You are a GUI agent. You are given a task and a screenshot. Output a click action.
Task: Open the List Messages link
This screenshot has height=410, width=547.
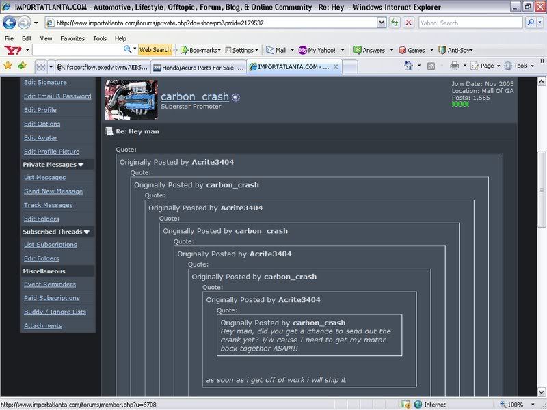(44, 178)
